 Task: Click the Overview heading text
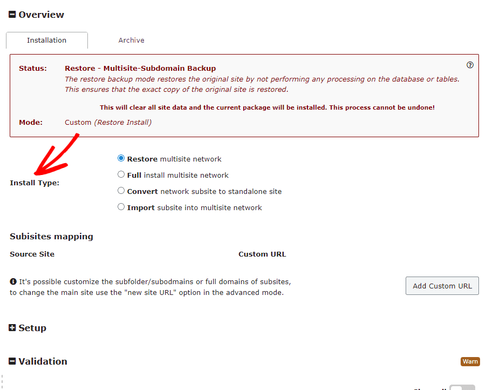point(42,15)
